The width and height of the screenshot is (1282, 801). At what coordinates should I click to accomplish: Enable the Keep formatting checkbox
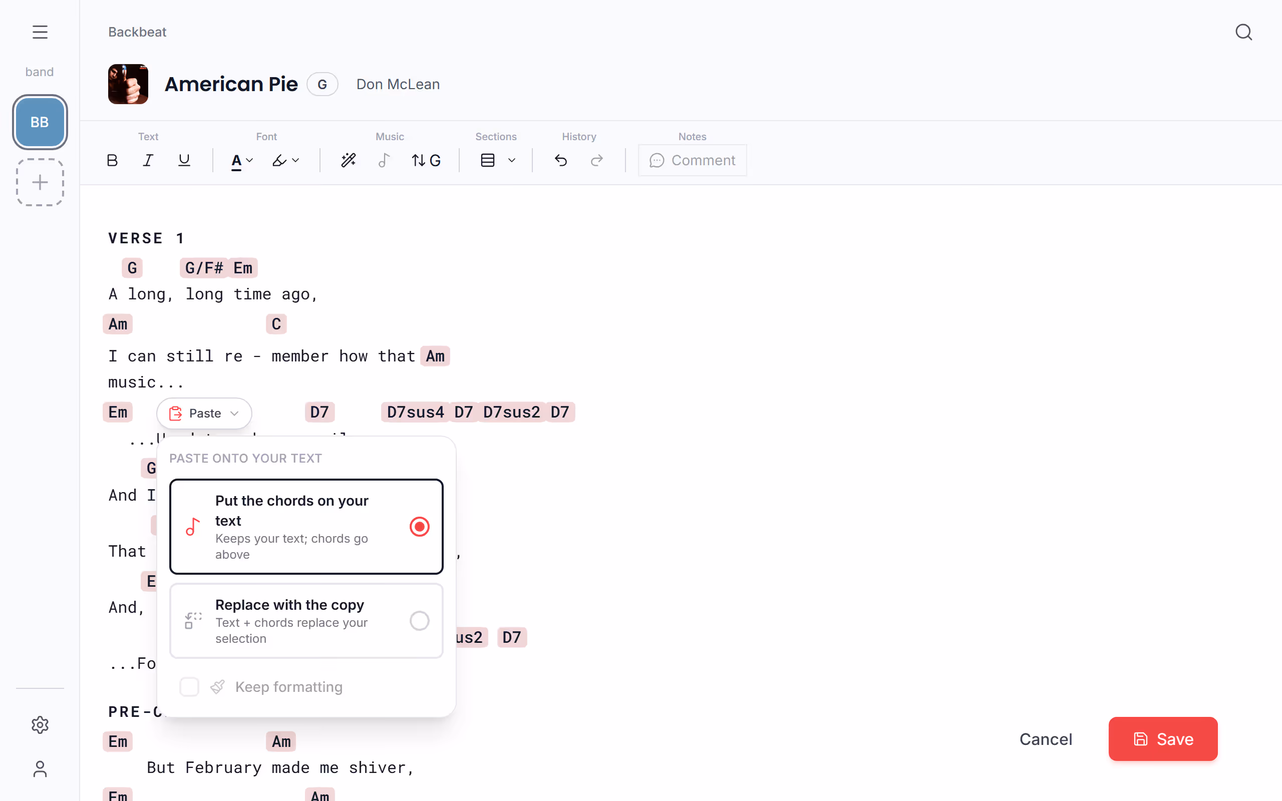tap(189, 687)
